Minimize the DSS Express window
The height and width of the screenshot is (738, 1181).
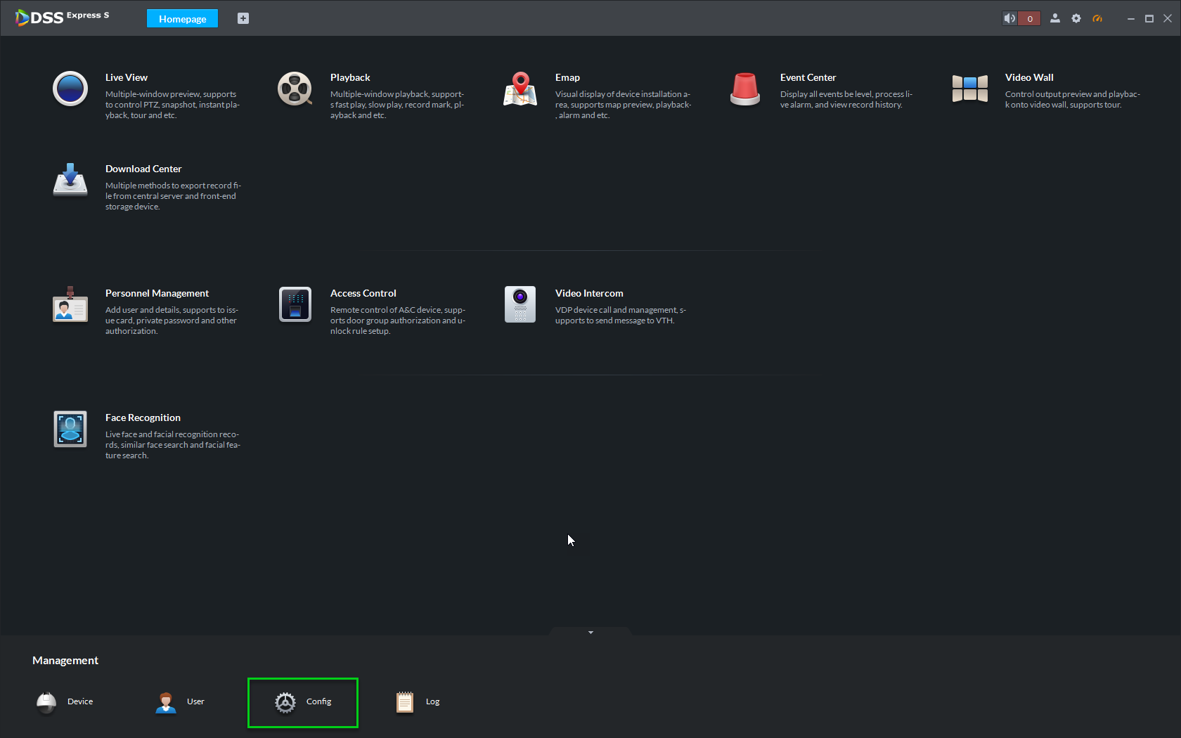pos(1131,19)
